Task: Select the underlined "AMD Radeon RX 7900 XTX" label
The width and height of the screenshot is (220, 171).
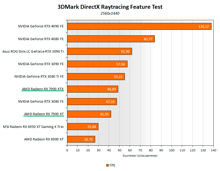Action: point(43,89)
